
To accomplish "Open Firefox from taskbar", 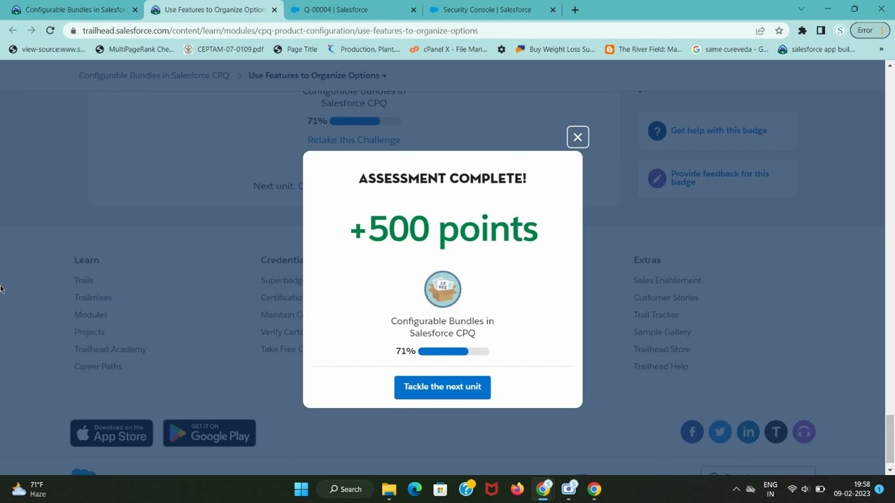I will [517, 489].
